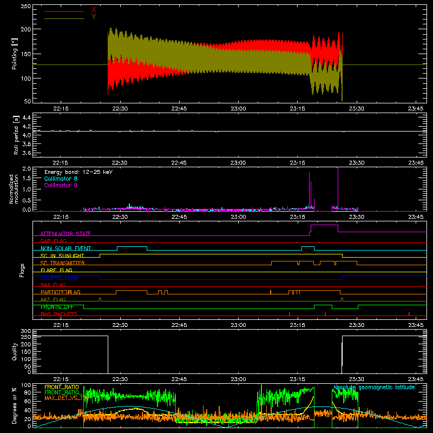Click the 300 tick on Quality axis
The height and width of the screenshot is (433, 433).
(25, 331)
